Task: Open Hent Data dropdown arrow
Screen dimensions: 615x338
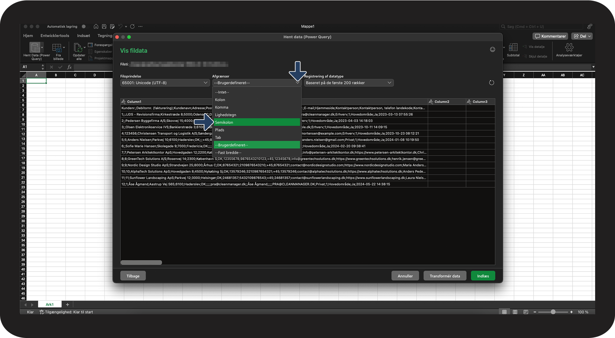Action: tap(42, 47)
